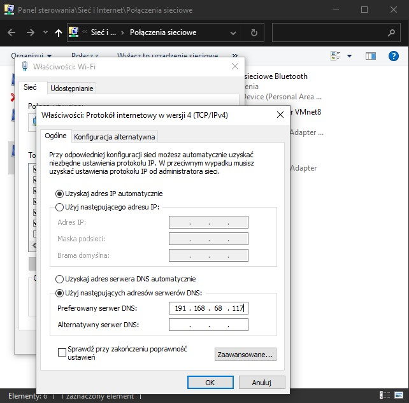Click 'sieciowe Bluetooth' connection name
The width and height of the screenshot is (409, 403).
coord(276,76)
